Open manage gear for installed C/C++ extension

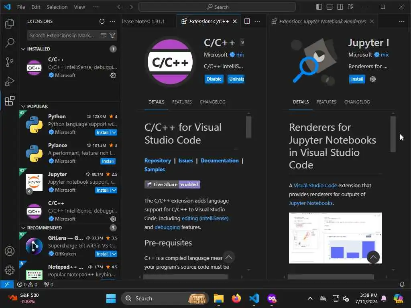(x=113, y=75)
